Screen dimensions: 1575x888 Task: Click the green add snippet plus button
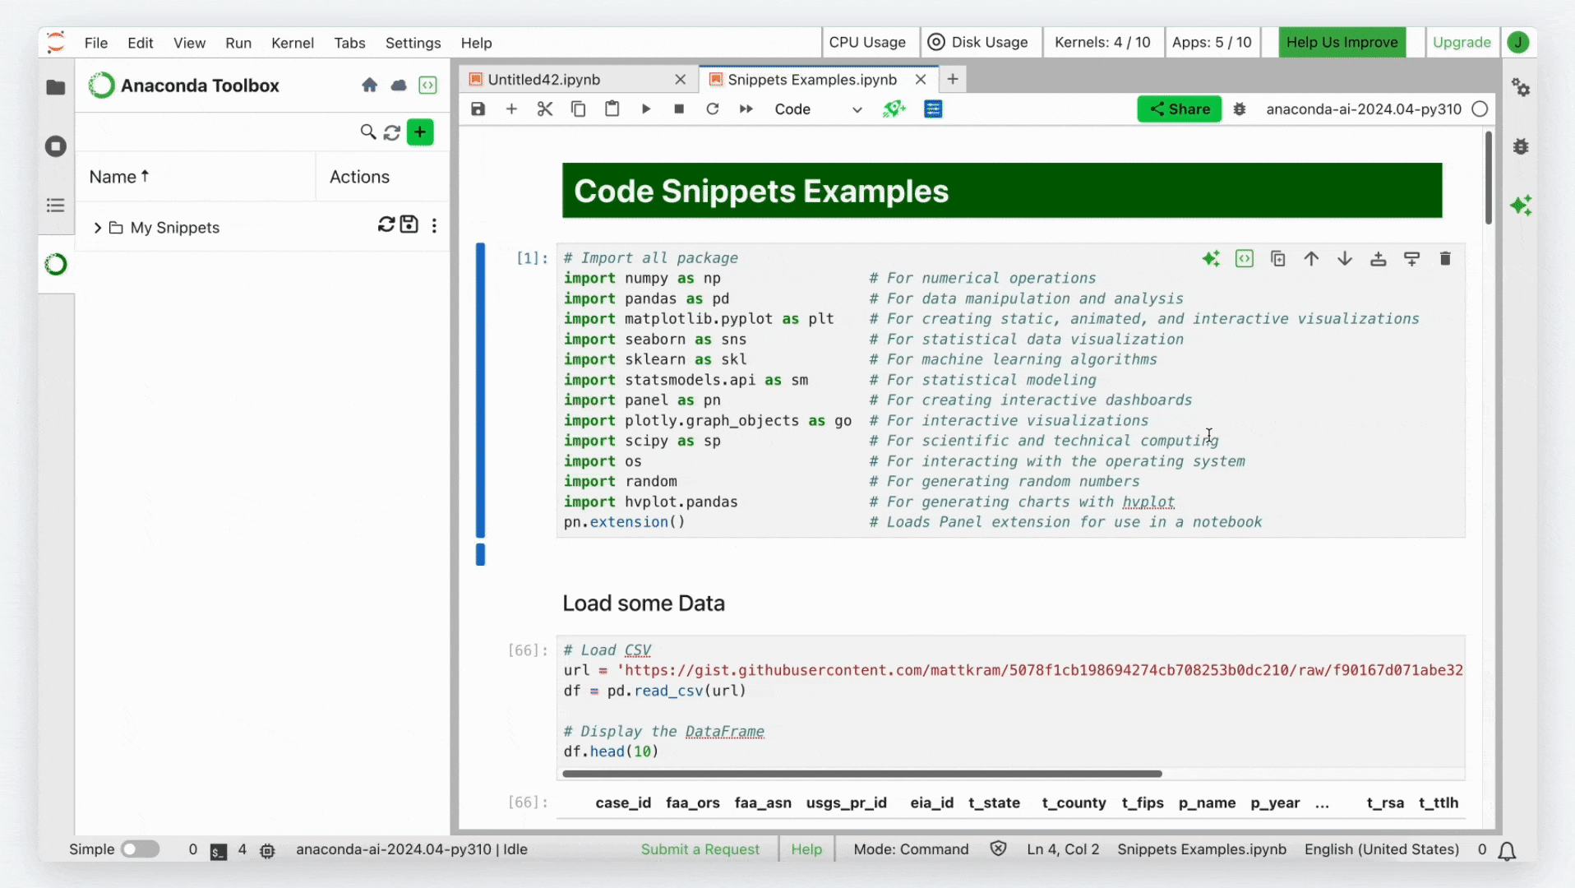click(420, 132)
